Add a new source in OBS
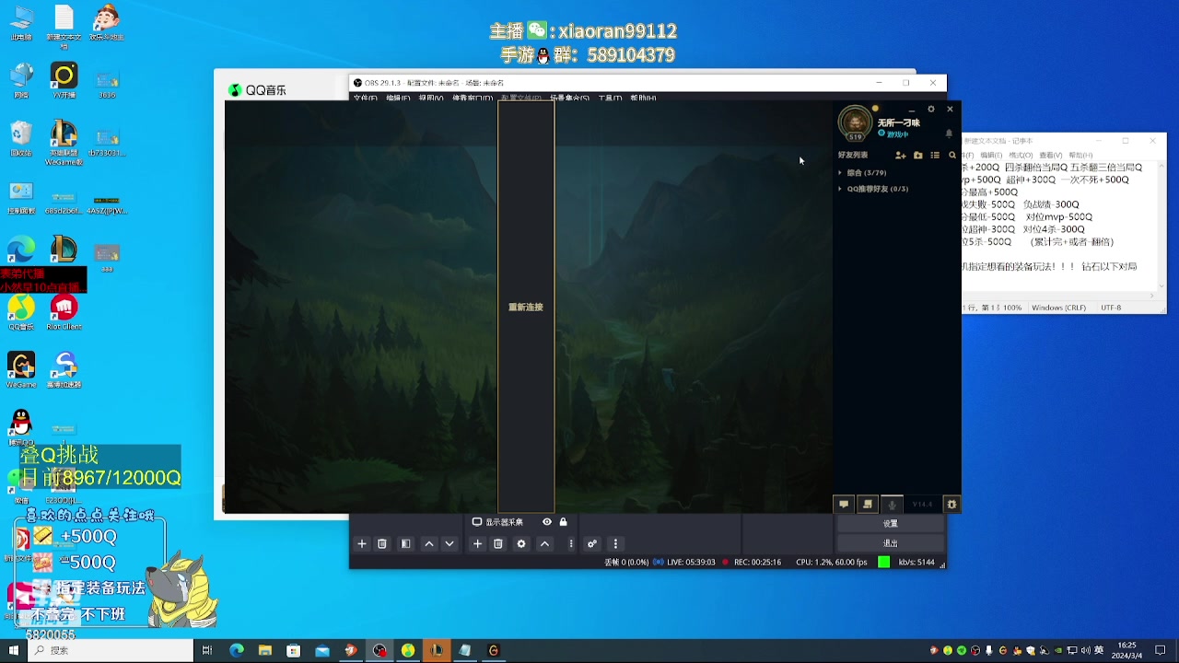 click(477, 544)
